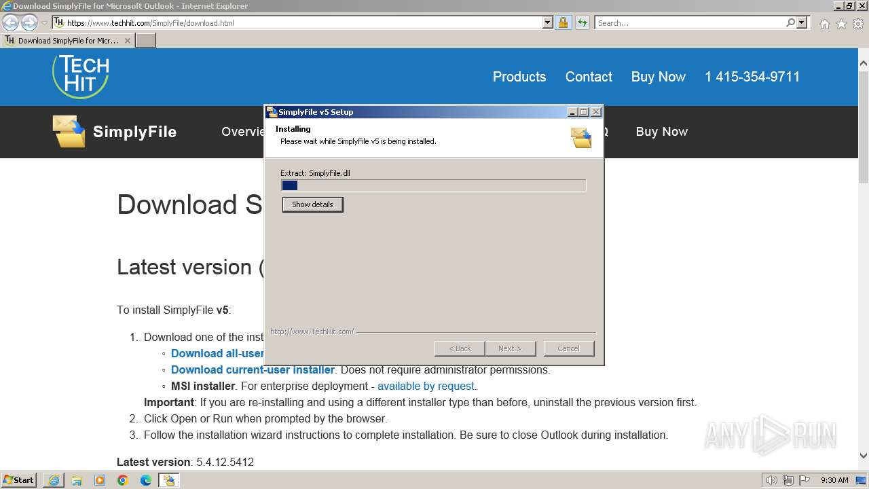This screenshot has width=869, height=489.
Task: Click the Download current-user installer link
Action: (x=253, y=369)
